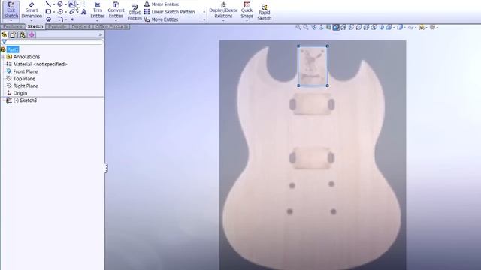This screenshot has height=270, width=481.
Task: Open the Move Entities dropdown arrow
Action: 204,19
